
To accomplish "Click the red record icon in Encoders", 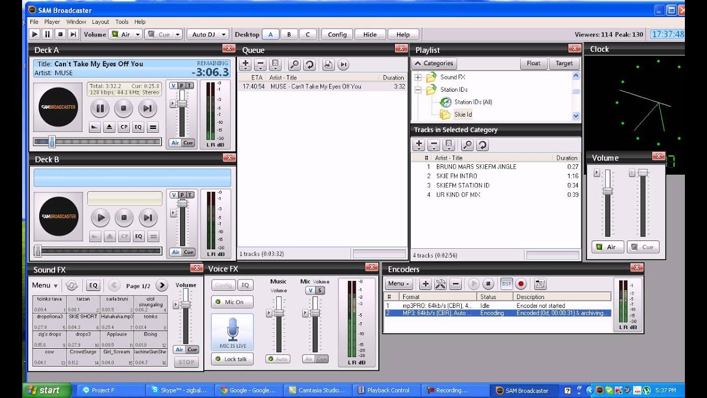I will tap(521, 284).
